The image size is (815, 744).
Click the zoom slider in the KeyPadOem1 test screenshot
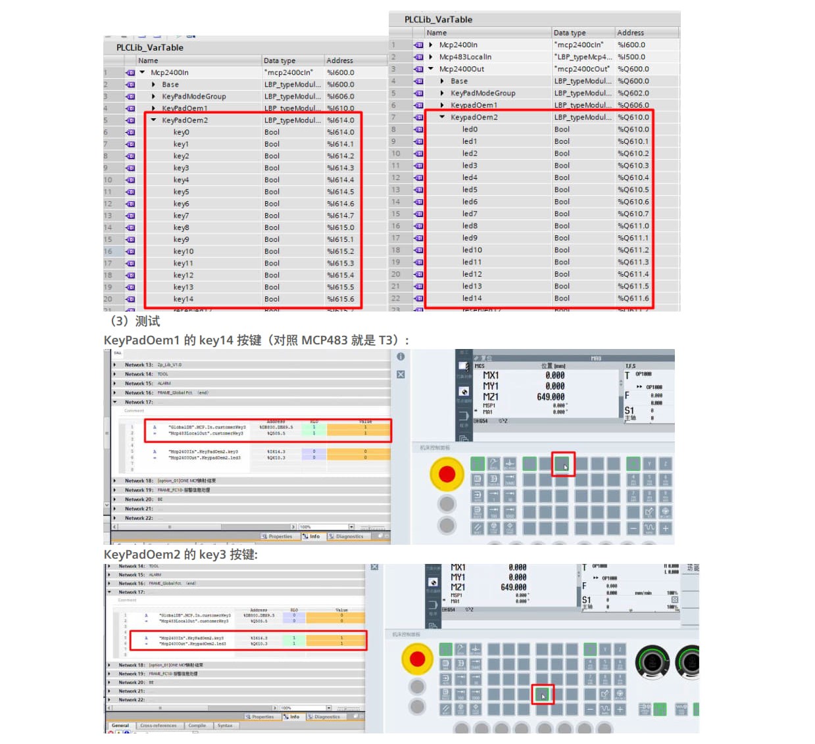(x=372, y=528)
